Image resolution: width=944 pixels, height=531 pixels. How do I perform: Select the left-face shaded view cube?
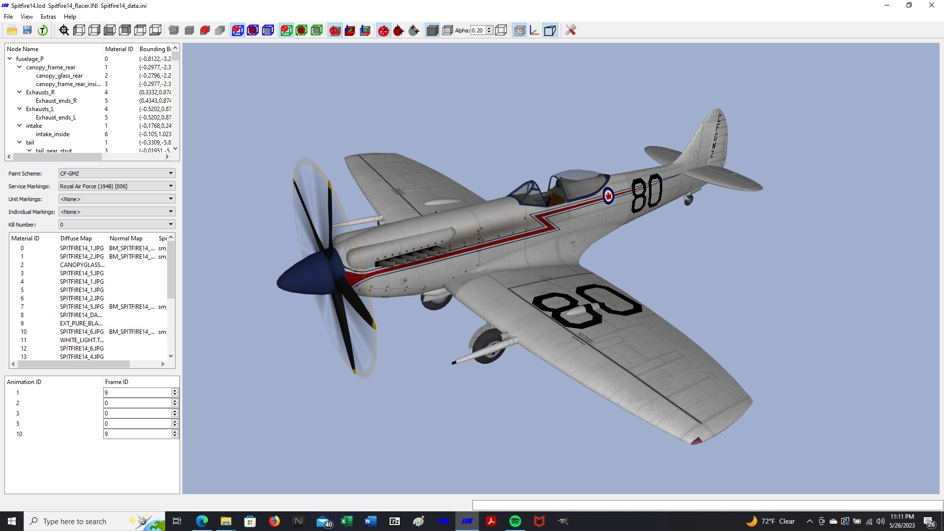click(x=79, y=30)
